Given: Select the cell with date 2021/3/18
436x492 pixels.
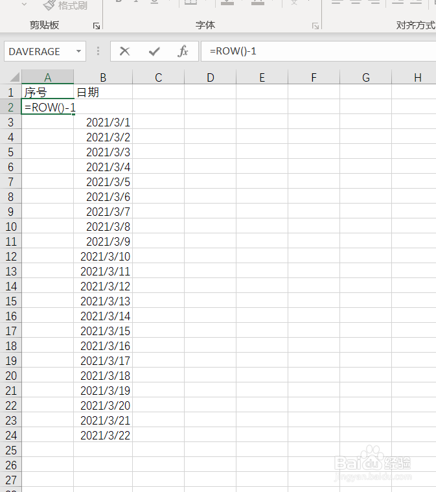Looking at the screenshot, I should (x=103, y=375).
